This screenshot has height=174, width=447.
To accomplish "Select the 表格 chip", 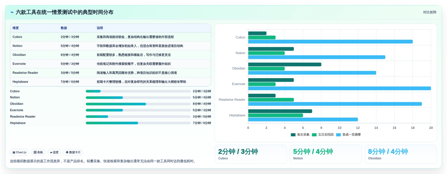I will (x=38, y=152).
